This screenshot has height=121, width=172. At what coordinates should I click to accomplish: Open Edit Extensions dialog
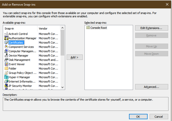[x=151, y=28]
